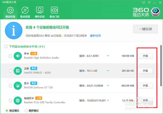Expand version dropdown for 10.1.1.45
The width and height of the screenshot is (163, 114).
[x=108, y=71]
